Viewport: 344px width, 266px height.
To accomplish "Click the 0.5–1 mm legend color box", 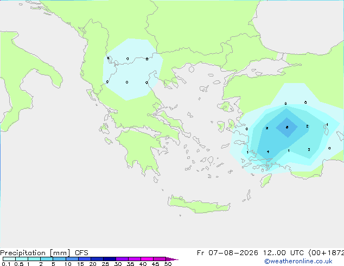I will [x=22, y=259].
